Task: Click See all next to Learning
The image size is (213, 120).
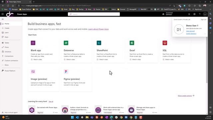Action: point(51,101)
